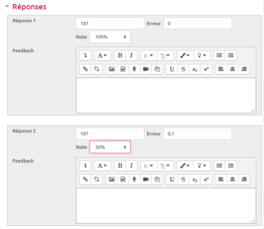
Task: Record audio in Réponse 2 feedback editor
Action: point(134,180)
